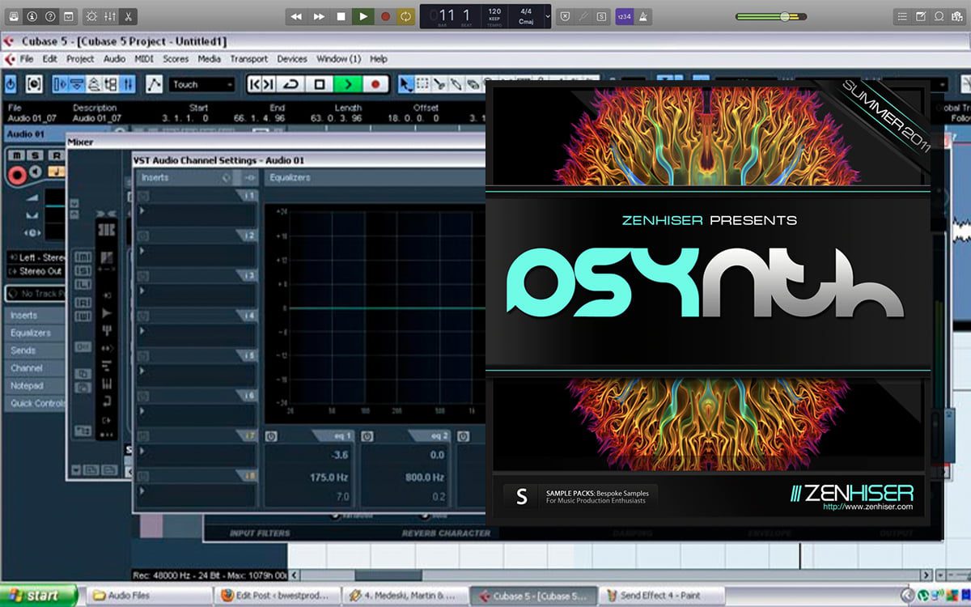This screenshot has width=971, height=607.
Task: Stop playback in the top transport bar
Action: (341, 16)
